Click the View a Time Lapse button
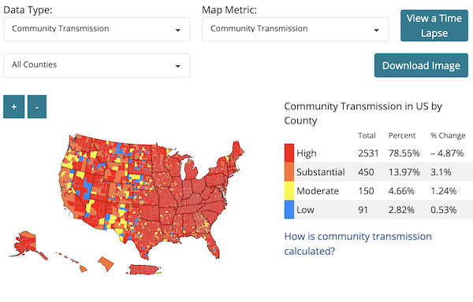Image resolution: width=473 pixels, height=302 pixels. click(434, 26)
